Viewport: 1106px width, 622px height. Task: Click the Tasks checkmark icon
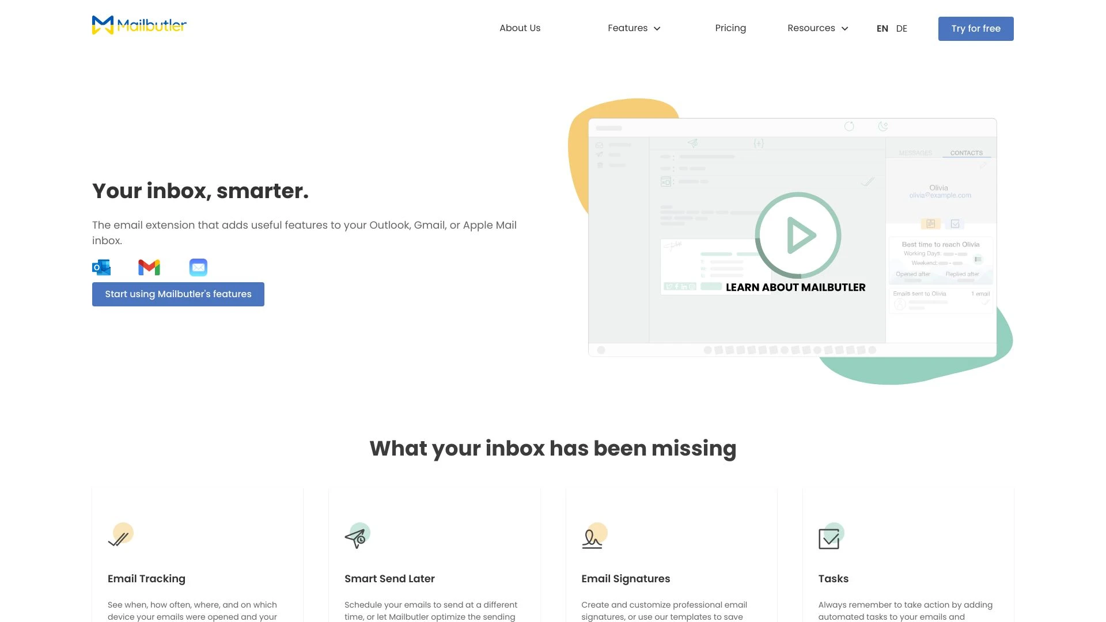[x=829, y=538]
